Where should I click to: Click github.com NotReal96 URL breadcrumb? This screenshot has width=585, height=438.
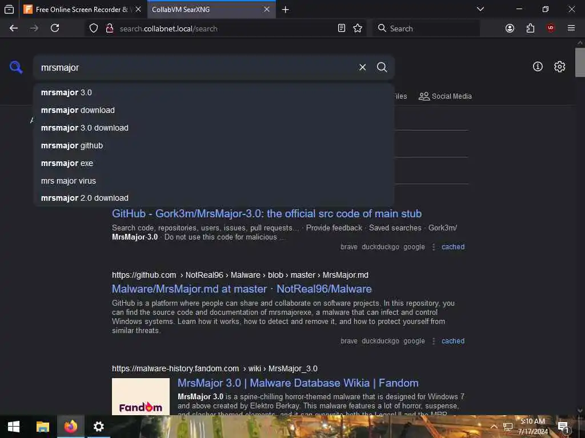(240, 275)
